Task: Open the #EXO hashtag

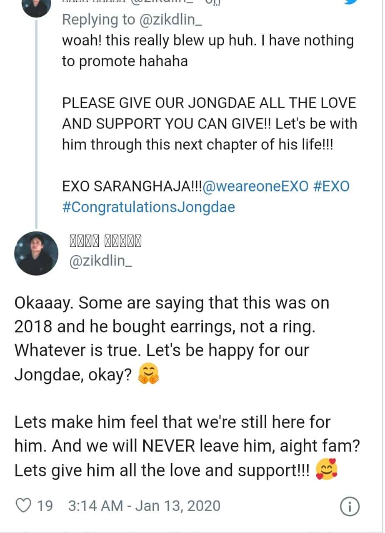Action: (x=331, y=186)
